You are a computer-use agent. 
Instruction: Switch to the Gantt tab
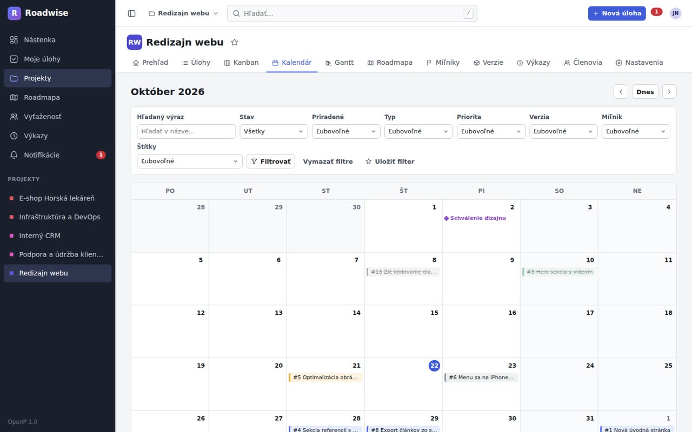[340, 63]
